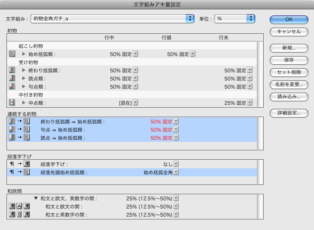Screen dimensions: 314x230
Task: Open 詳細設定... advanced settings
Action: tap(289, 113)
